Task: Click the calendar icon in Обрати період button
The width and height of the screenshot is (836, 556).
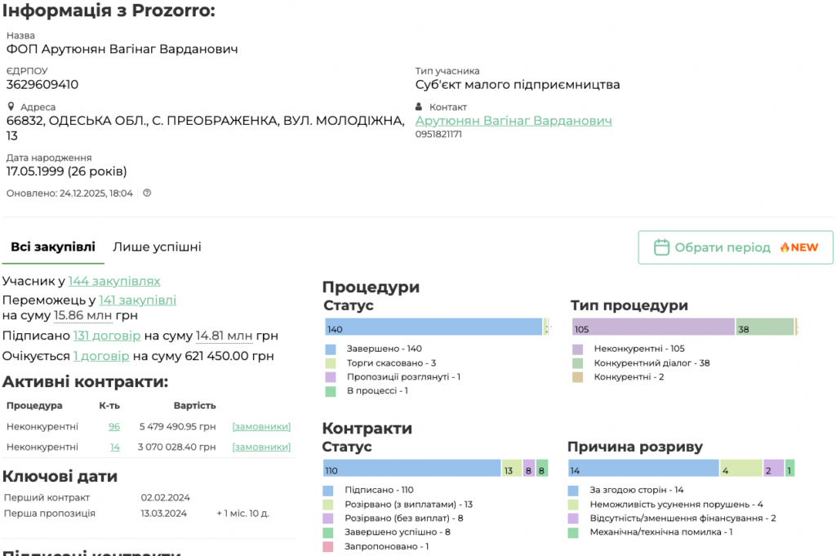Action: pyautogui.click(x=662, y=247)
